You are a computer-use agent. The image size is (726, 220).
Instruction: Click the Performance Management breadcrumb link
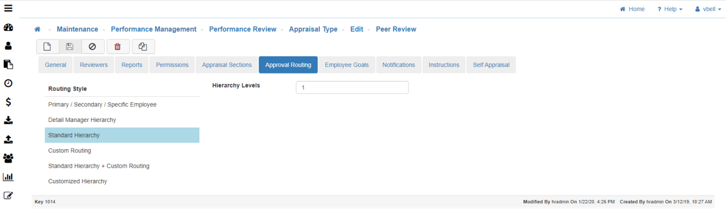153,29
